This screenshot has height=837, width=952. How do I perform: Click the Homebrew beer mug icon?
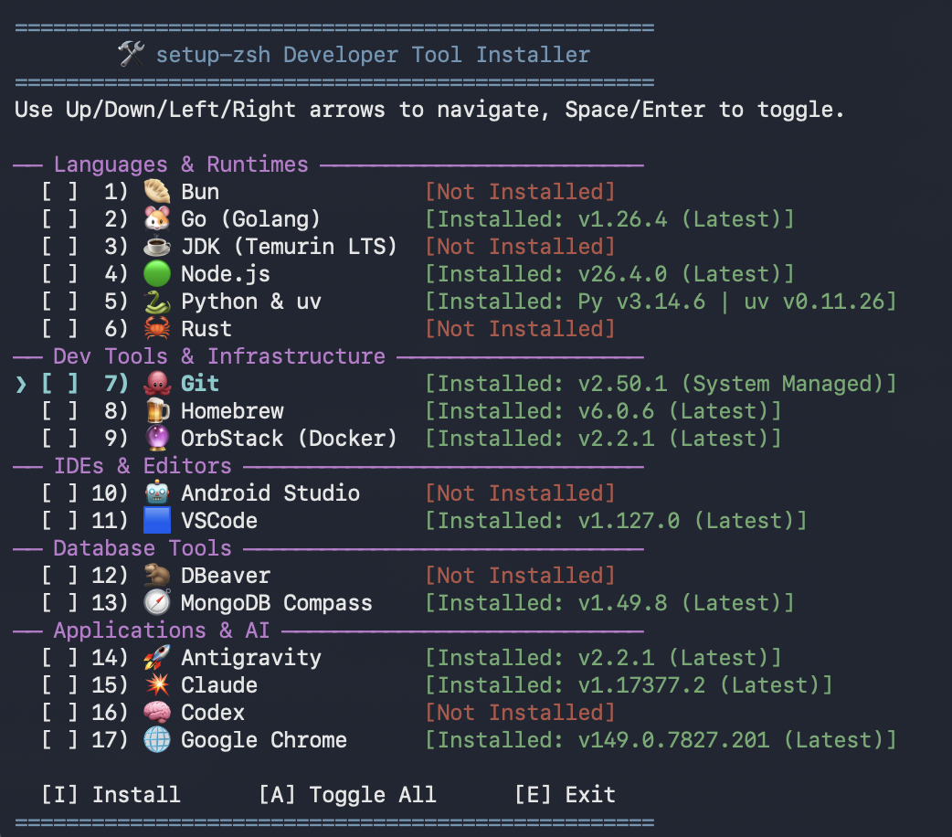(156, 411)
